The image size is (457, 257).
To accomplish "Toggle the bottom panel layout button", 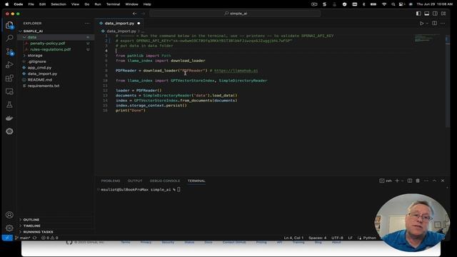I will [427, 14].
